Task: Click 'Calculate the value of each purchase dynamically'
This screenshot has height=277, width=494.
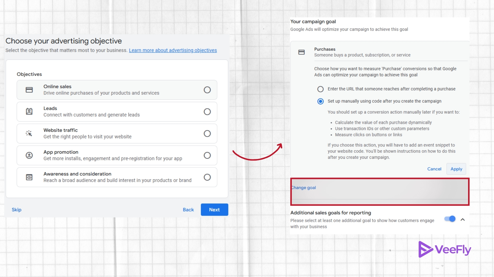Action: tap(383, 122)
